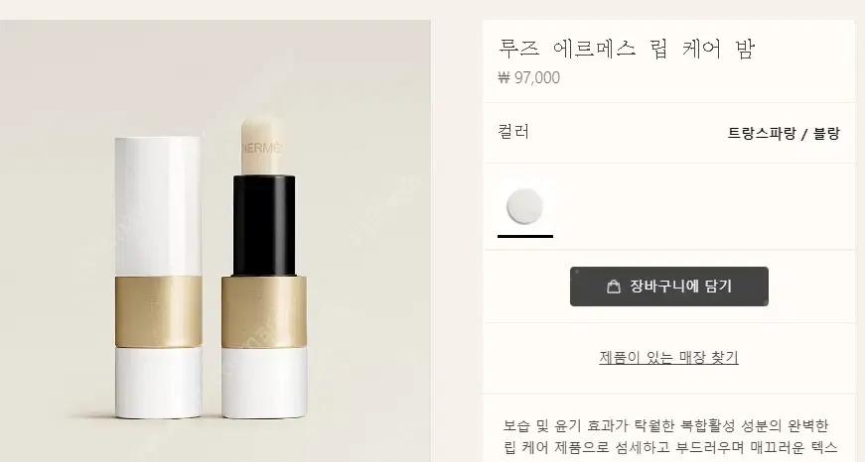Viewport: 865px width, 462px height.
Task: Click the shopping bag icon in cart button
Action: (x=614, y=287)
